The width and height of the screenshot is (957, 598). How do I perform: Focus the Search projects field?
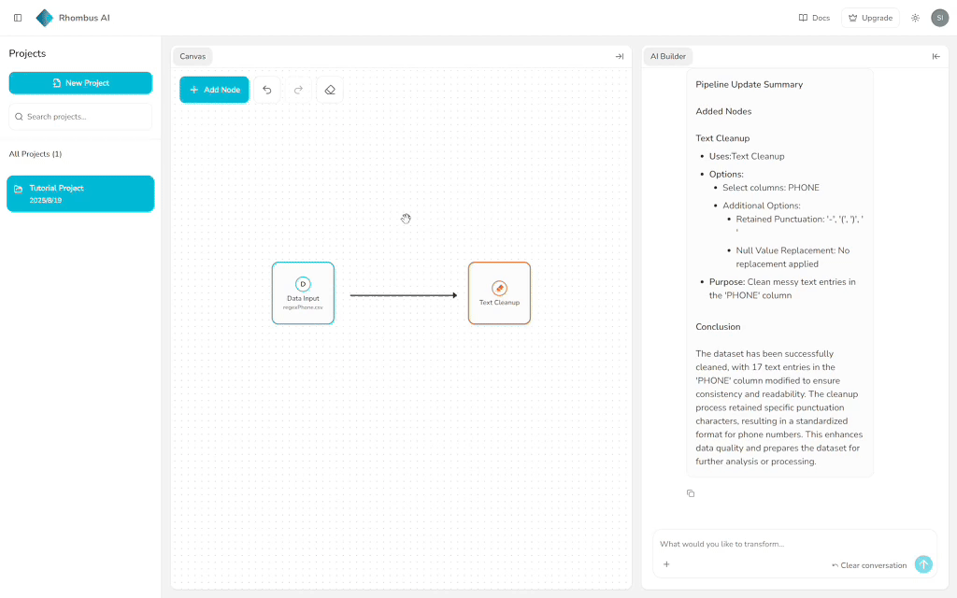tap(80, 117)
